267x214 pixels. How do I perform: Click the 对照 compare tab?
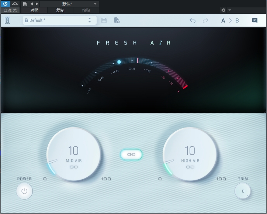[34, 10]
